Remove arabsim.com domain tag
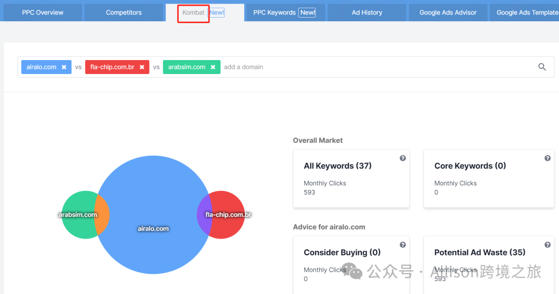This screenshot has width=559, height=294. point(213,67)
